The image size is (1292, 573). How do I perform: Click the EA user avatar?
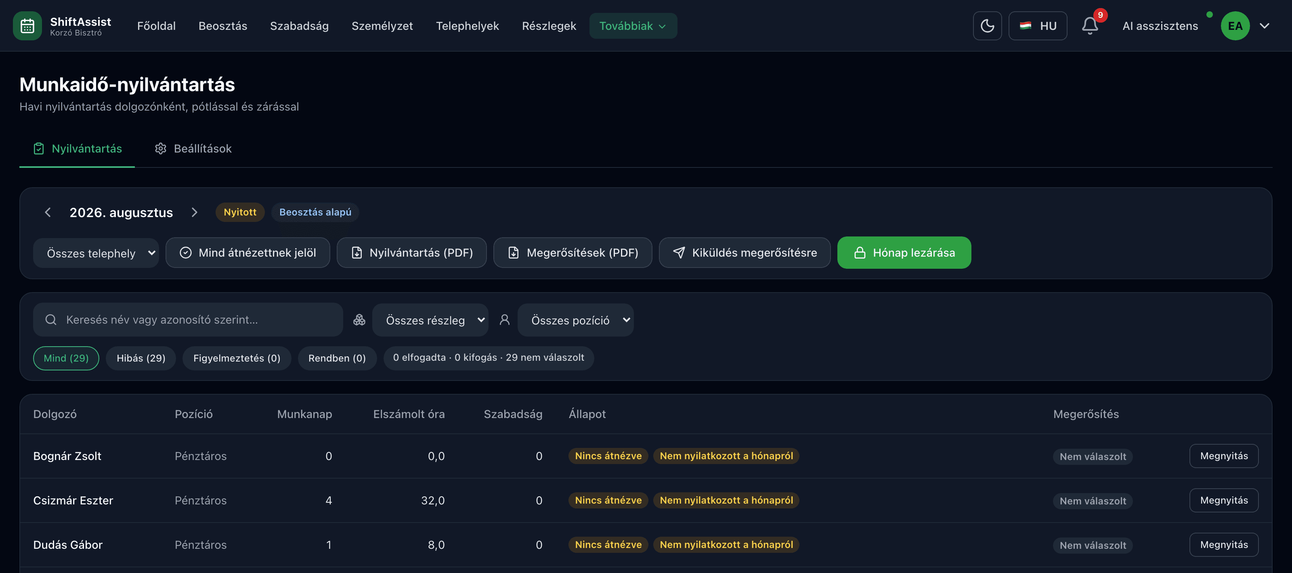(x=1235, y=26)
